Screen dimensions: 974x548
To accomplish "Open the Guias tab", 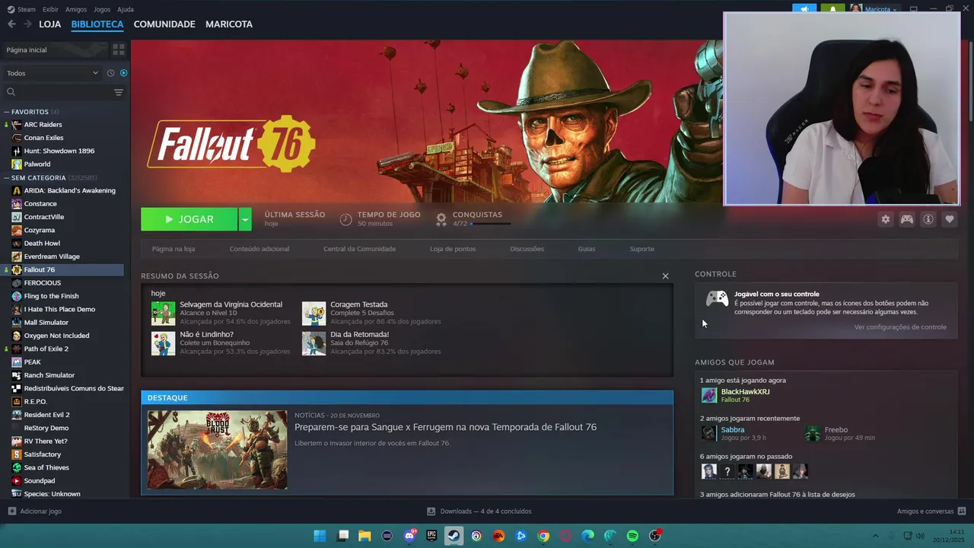I will [587, 249].
